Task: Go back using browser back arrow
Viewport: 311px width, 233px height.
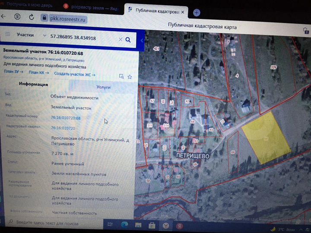Action: coord(3,16)
